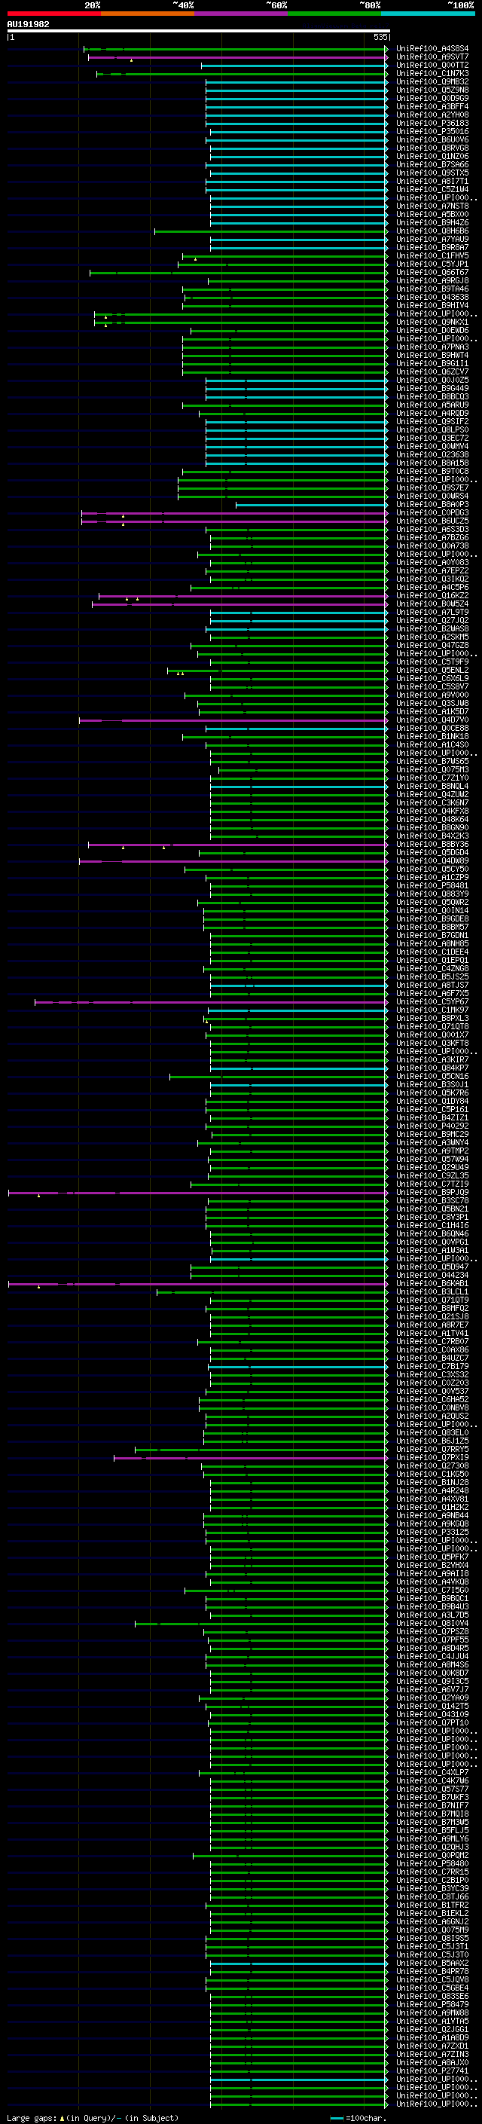Image resolution: width=482 pixels, height=2124 pixels.
Task: Select the label UniRef100_B6KAB1
Action: click(x=432, y=1284)
